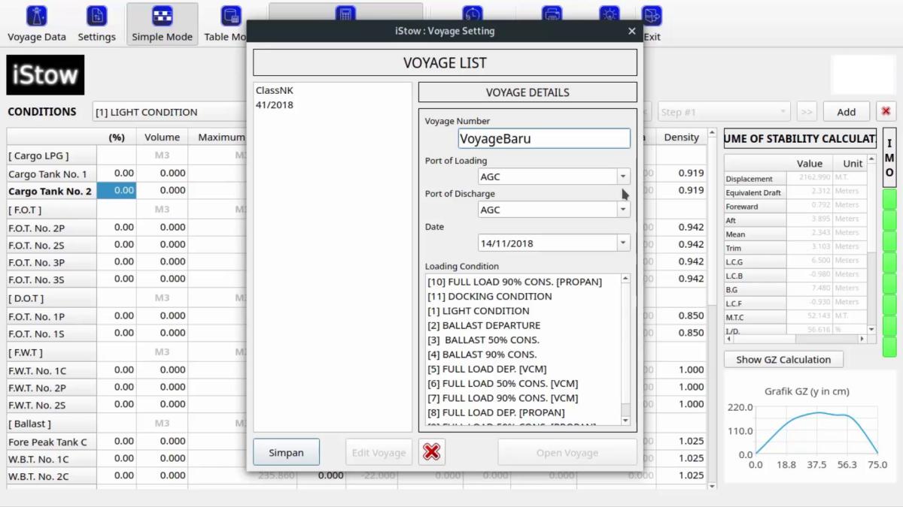
Task: Click Loading Condition list scroll down arrow
Action: (x=625, y=421)
